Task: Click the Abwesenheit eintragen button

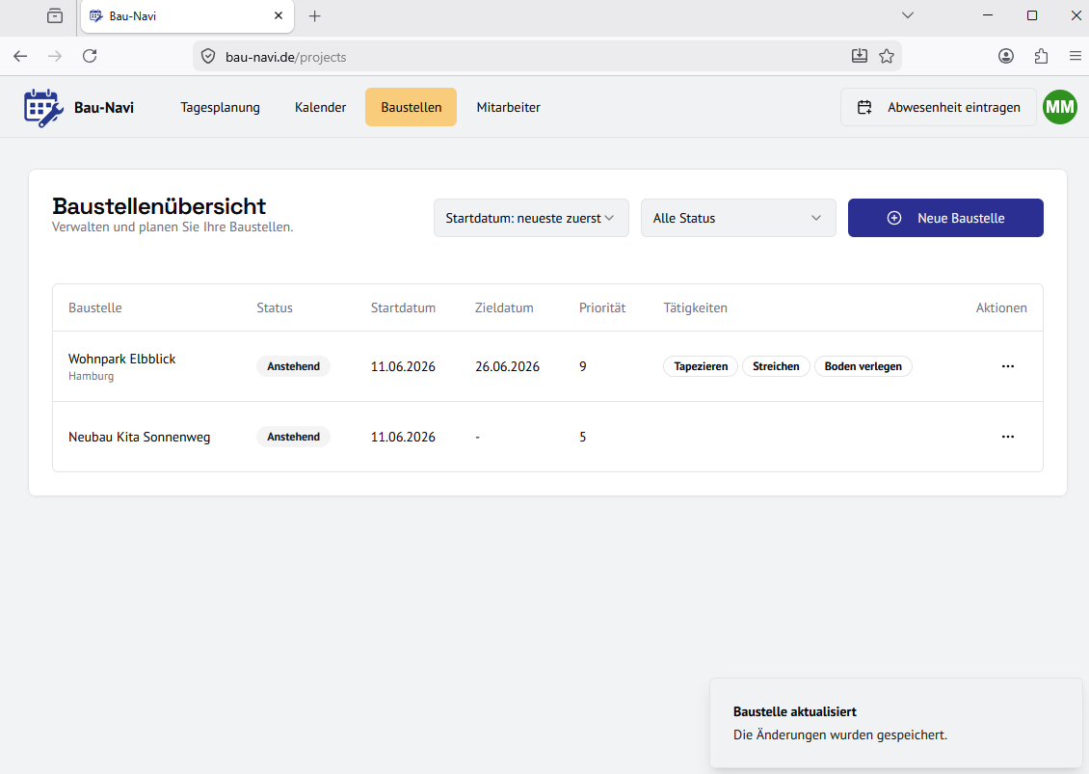Action: tap(939, 107)
